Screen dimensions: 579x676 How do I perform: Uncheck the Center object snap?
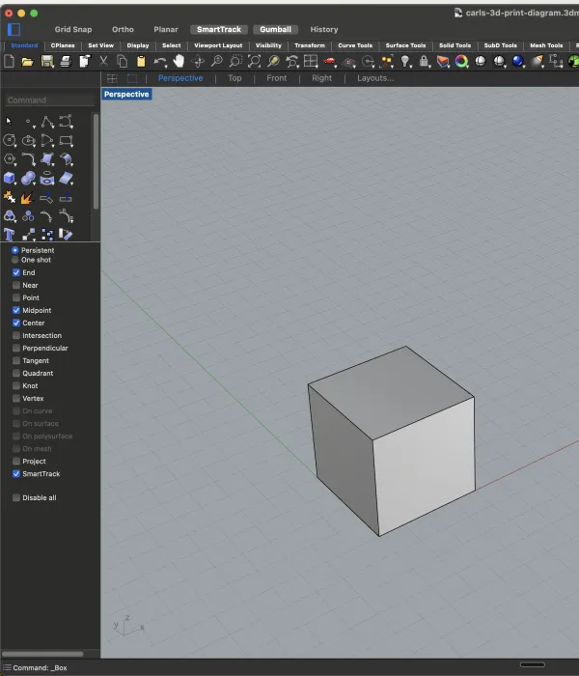16,323
